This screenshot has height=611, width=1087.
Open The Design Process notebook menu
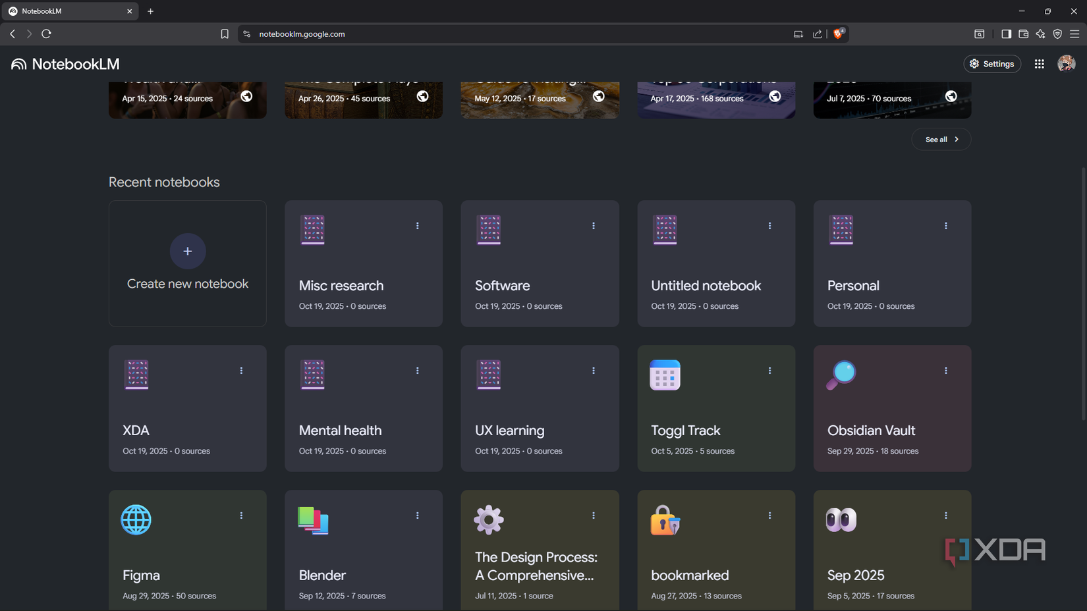(x=594, y=516)
